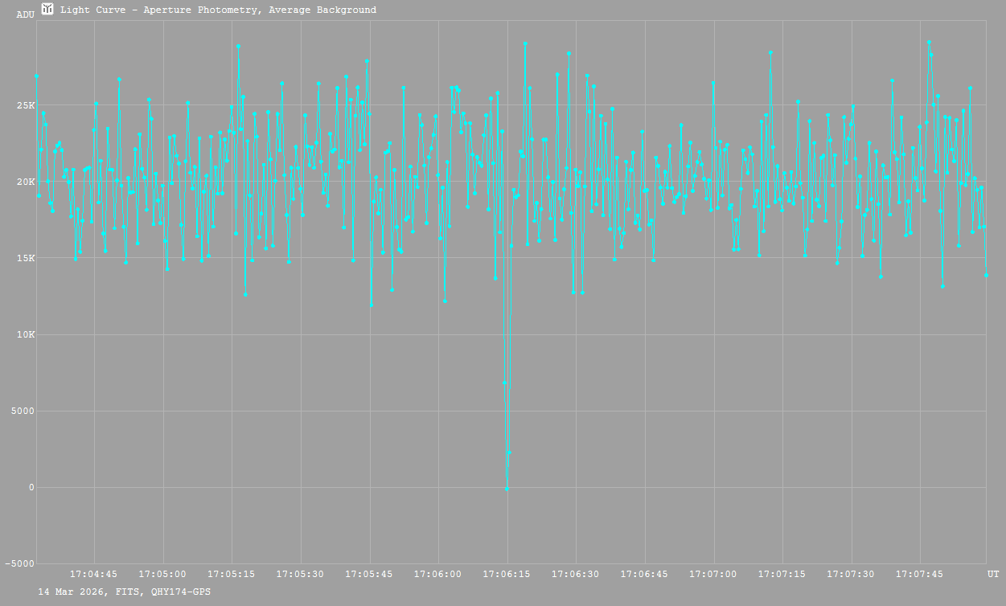Screen dimensions: 1006x606
Task: Select the 17:05:00 time axis label
Action: (x=162, y=575)
